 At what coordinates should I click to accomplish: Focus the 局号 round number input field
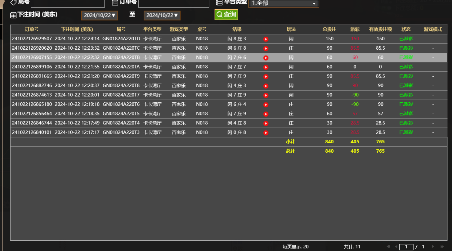[x=68, y=3]
